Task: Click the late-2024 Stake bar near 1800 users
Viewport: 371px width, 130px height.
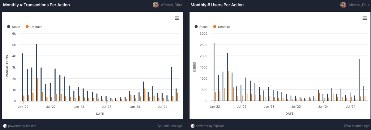Action: click(359, 80)
